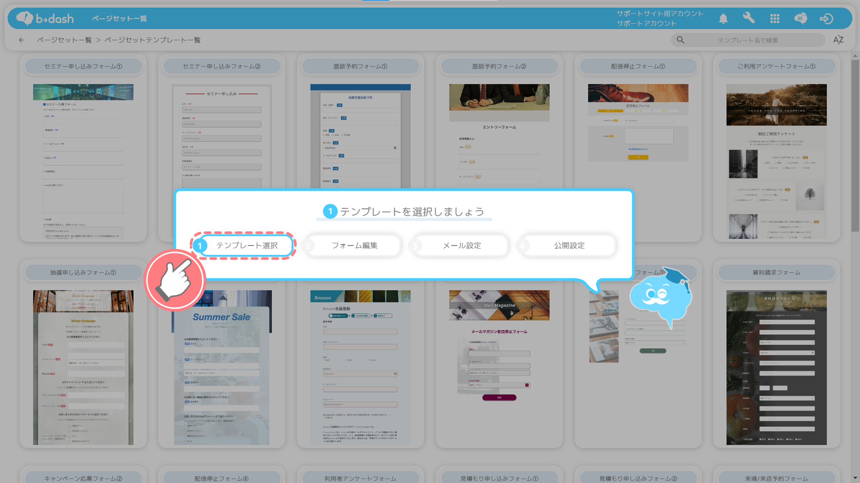Click 来場/来店予約フォーム title

click(777, 478)
